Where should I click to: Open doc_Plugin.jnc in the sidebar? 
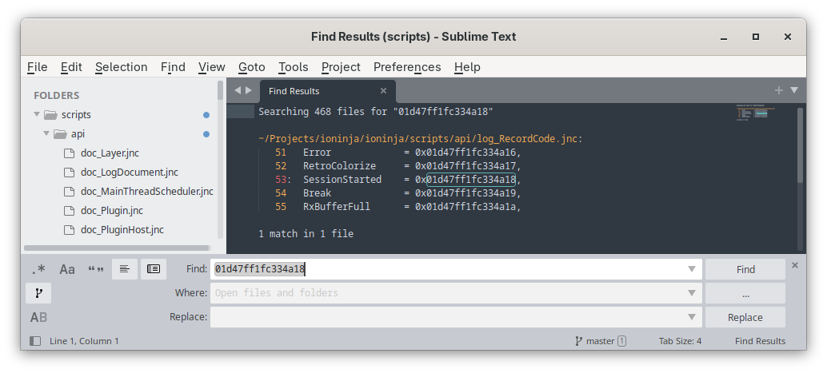111,210
